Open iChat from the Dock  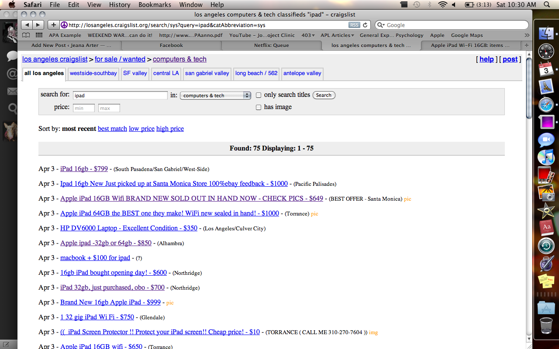point(546,140)
